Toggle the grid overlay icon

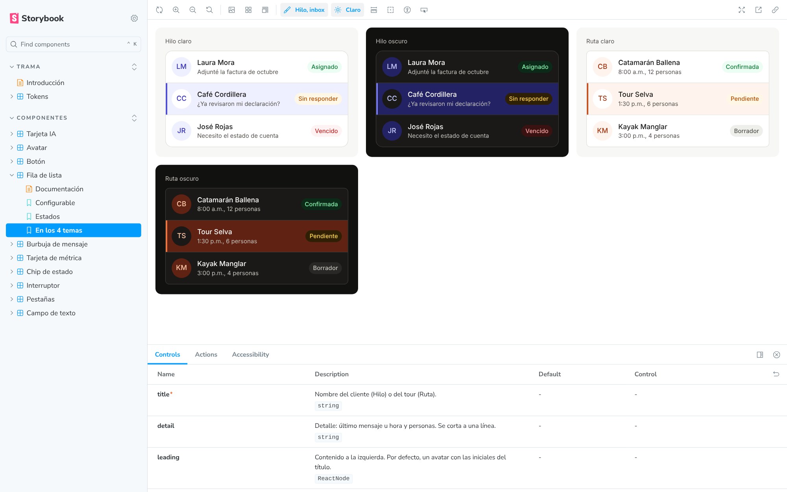click(x=248, y=10)
